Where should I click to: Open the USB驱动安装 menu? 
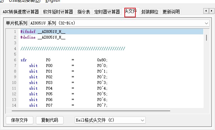coord(25,1)
